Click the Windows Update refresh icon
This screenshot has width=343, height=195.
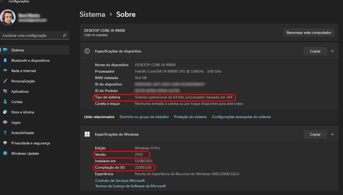pyautogui.click(x=5, y=153)
